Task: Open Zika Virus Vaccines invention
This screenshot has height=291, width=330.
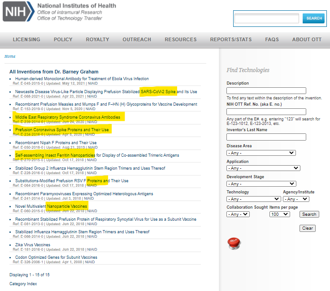Action: [x=33, y=245]
